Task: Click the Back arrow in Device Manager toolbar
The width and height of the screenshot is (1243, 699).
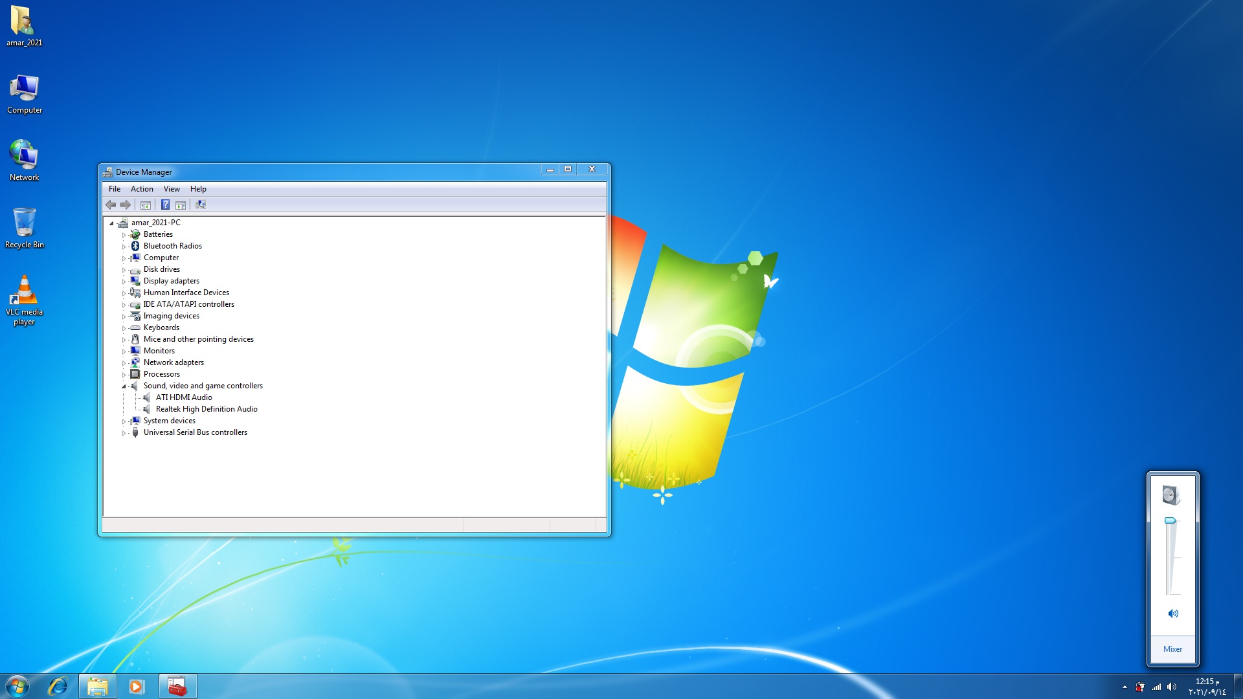Action: [x=111, y=205]
